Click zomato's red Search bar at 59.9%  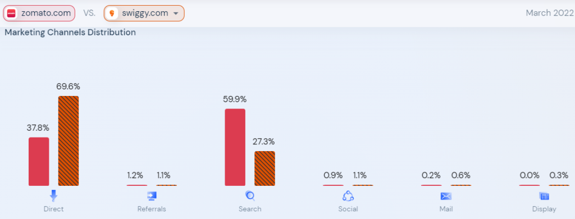(235, 148)
